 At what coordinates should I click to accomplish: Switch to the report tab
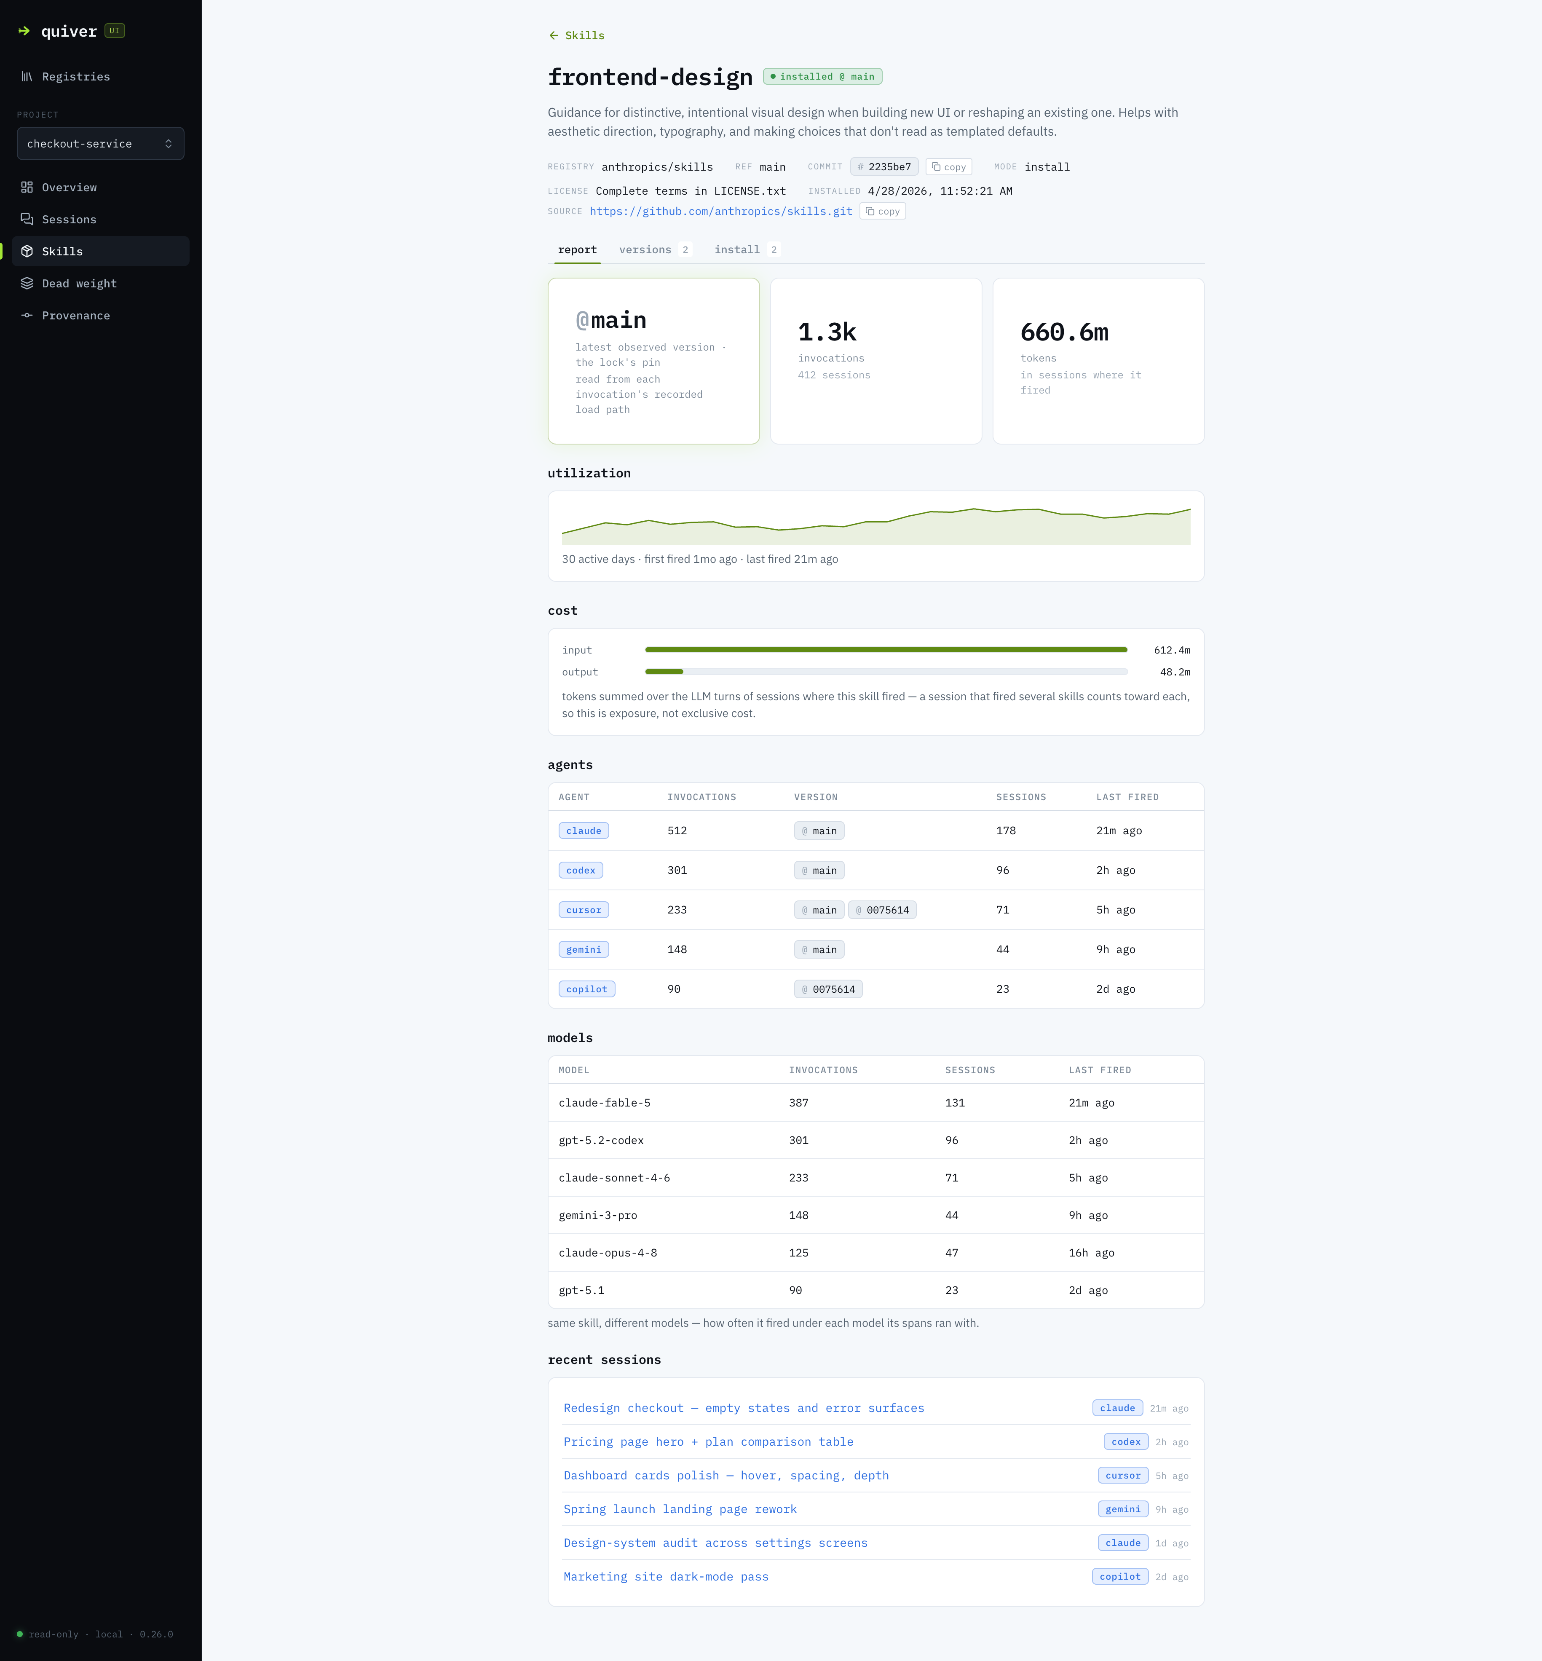578,249
